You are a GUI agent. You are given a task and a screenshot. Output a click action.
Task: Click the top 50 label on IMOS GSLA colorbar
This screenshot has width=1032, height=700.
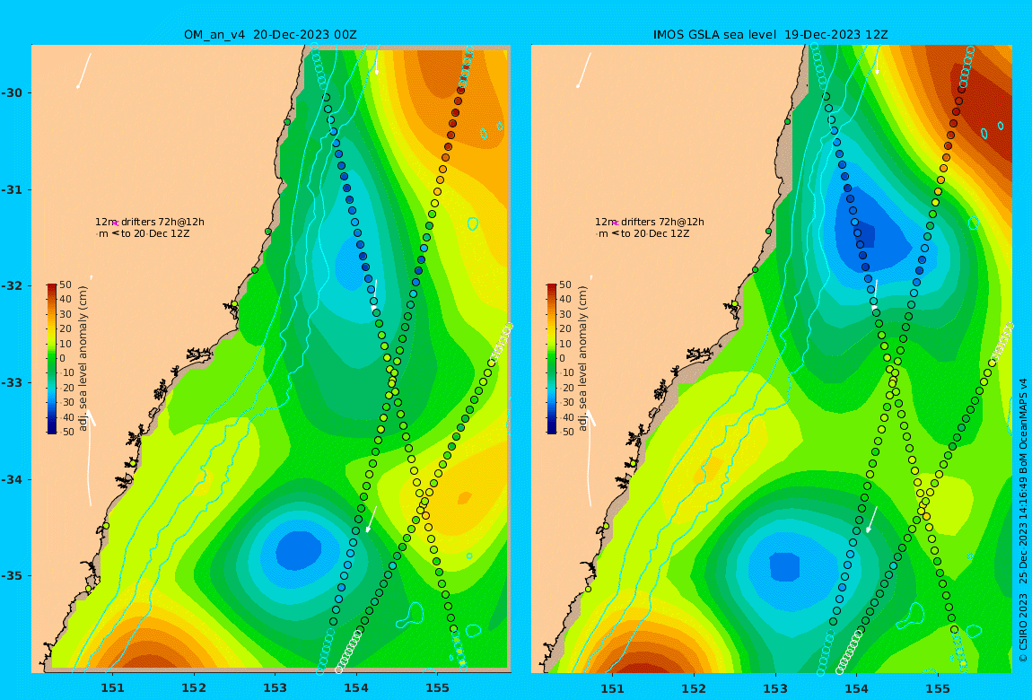pyautogui.click(x=565, y=284)
